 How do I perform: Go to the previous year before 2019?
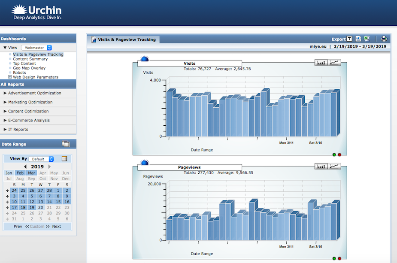coord(25,166)
